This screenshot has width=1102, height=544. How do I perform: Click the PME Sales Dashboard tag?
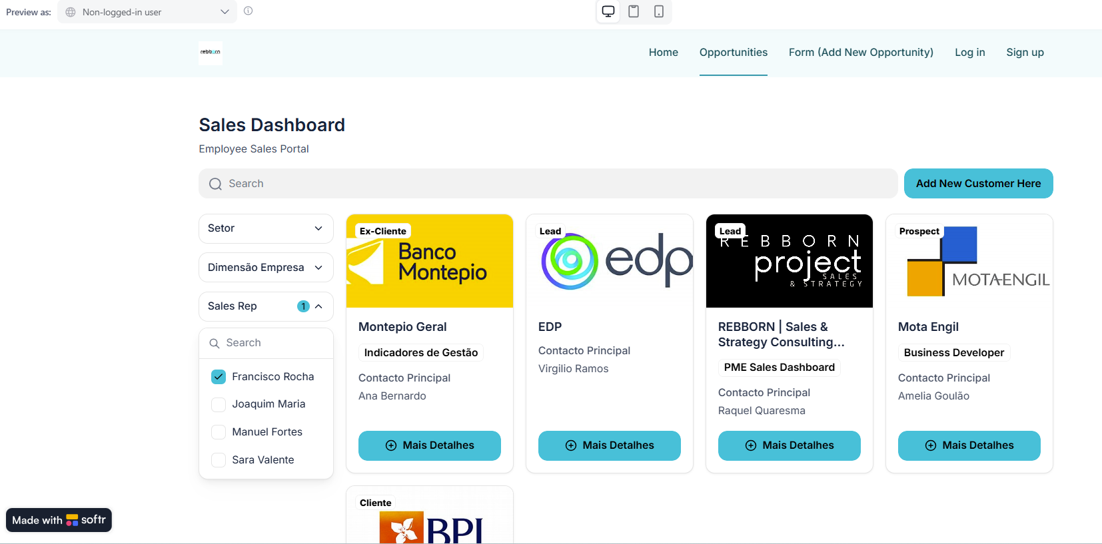click(x=780, y=367)
